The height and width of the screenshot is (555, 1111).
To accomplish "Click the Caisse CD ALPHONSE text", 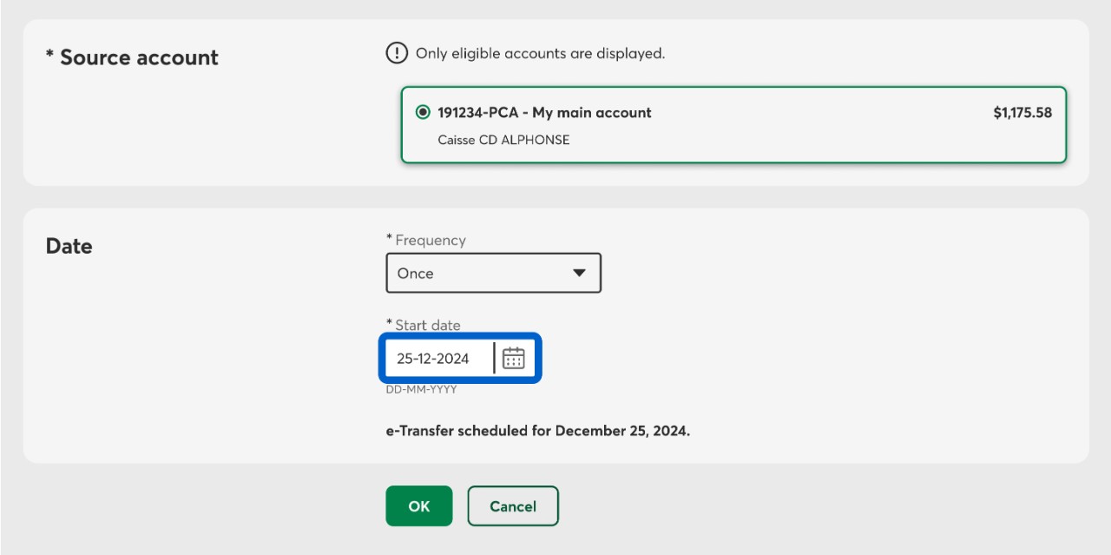I will 503,139.
